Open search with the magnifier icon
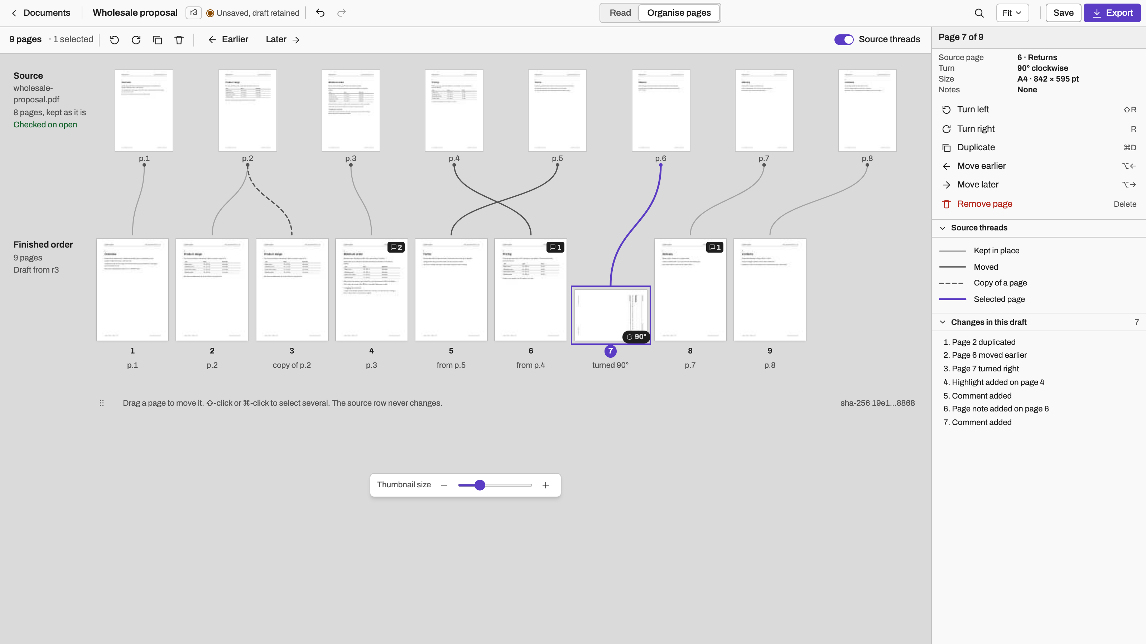Image resolution: width=1146 pixels, height=644 pixels. click(979, 13)
